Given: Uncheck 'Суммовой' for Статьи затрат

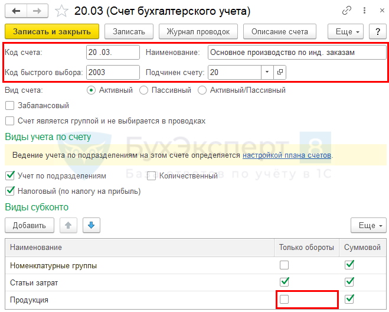Looking at the screenshot, I should (349, 282).
